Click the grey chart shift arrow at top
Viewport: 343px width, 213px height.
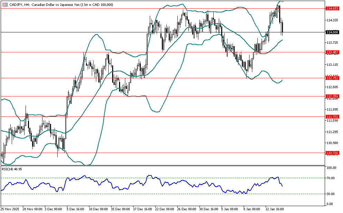(x=282, y=2)
